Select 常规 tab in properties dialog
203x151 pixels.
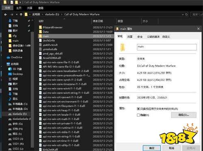pos(120,36)
